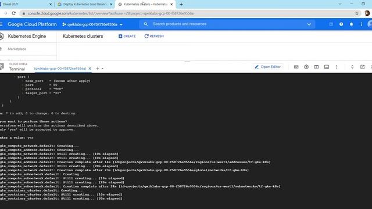Click the Kubernetes Engine product icon

[x=1, y=36]
